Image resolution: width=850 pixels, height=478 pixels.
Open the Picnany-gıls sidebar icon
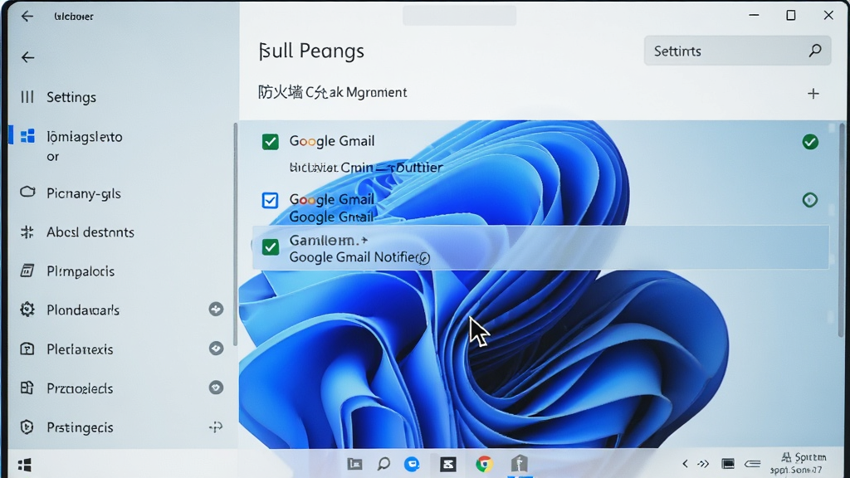click(27, 193)
